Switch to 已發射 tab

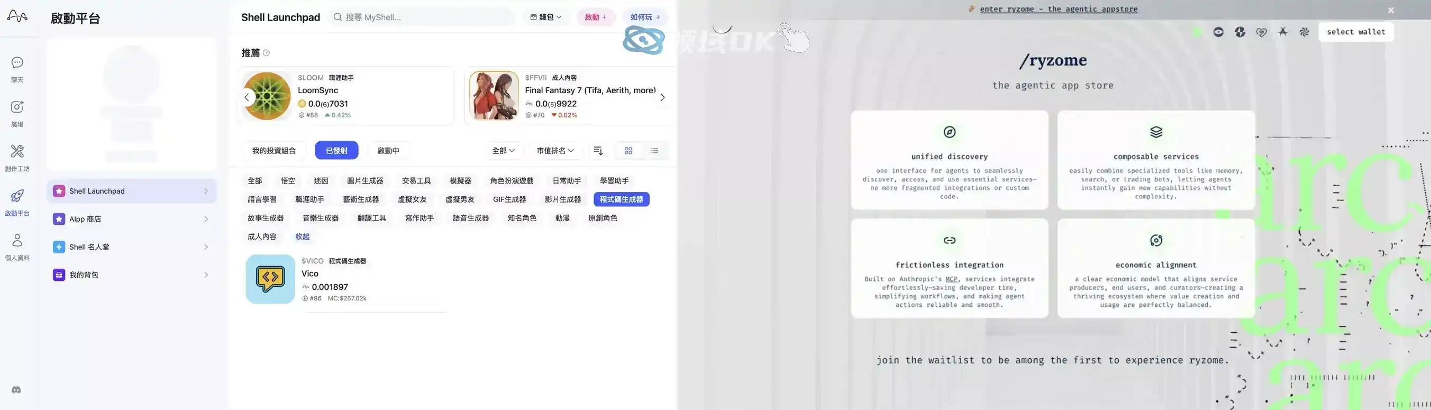[x=336, y=151]
